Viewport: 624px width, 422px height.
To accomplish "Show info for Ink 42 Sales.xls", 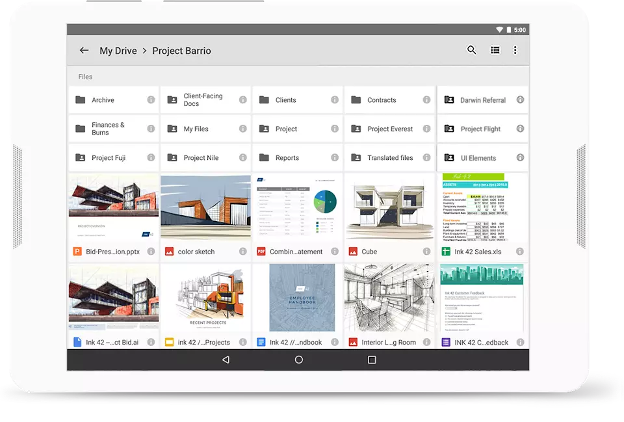I will click(519, 251).
